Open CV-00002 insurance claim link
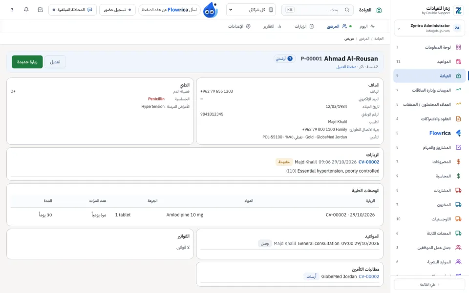This screenshot has width=469, height=293. pos(369,276)
